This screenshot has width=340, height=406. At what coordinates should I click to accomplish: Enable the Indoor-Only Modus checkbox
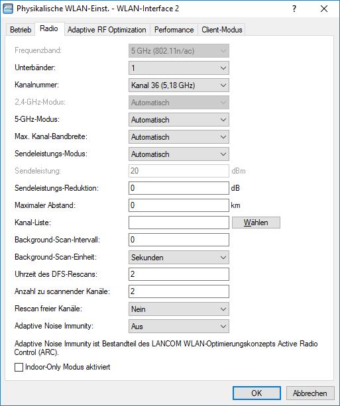pyautogui.click(x=19, y=367)
